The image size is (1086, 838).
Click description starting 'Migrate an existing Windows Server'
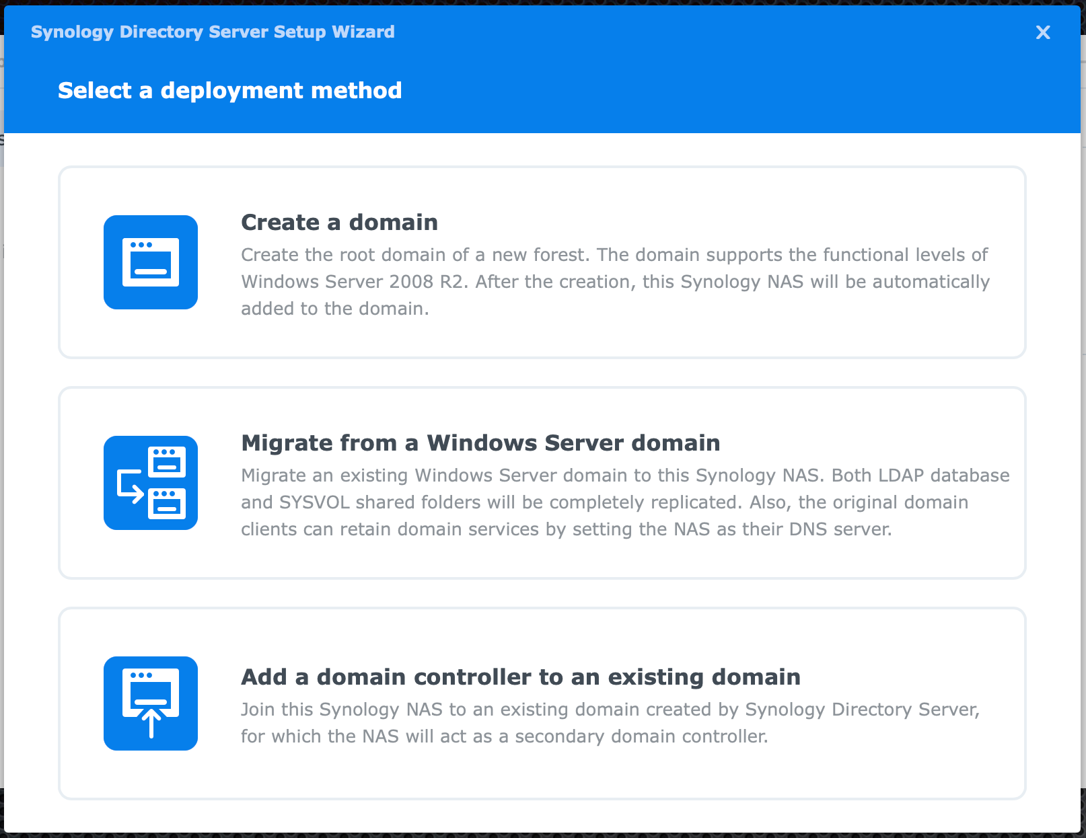pyautogui.click(x=625, y=502)
